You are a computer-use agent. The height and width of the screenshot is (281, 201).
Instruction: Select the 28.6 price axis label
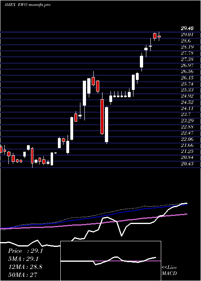click(186, 41)
